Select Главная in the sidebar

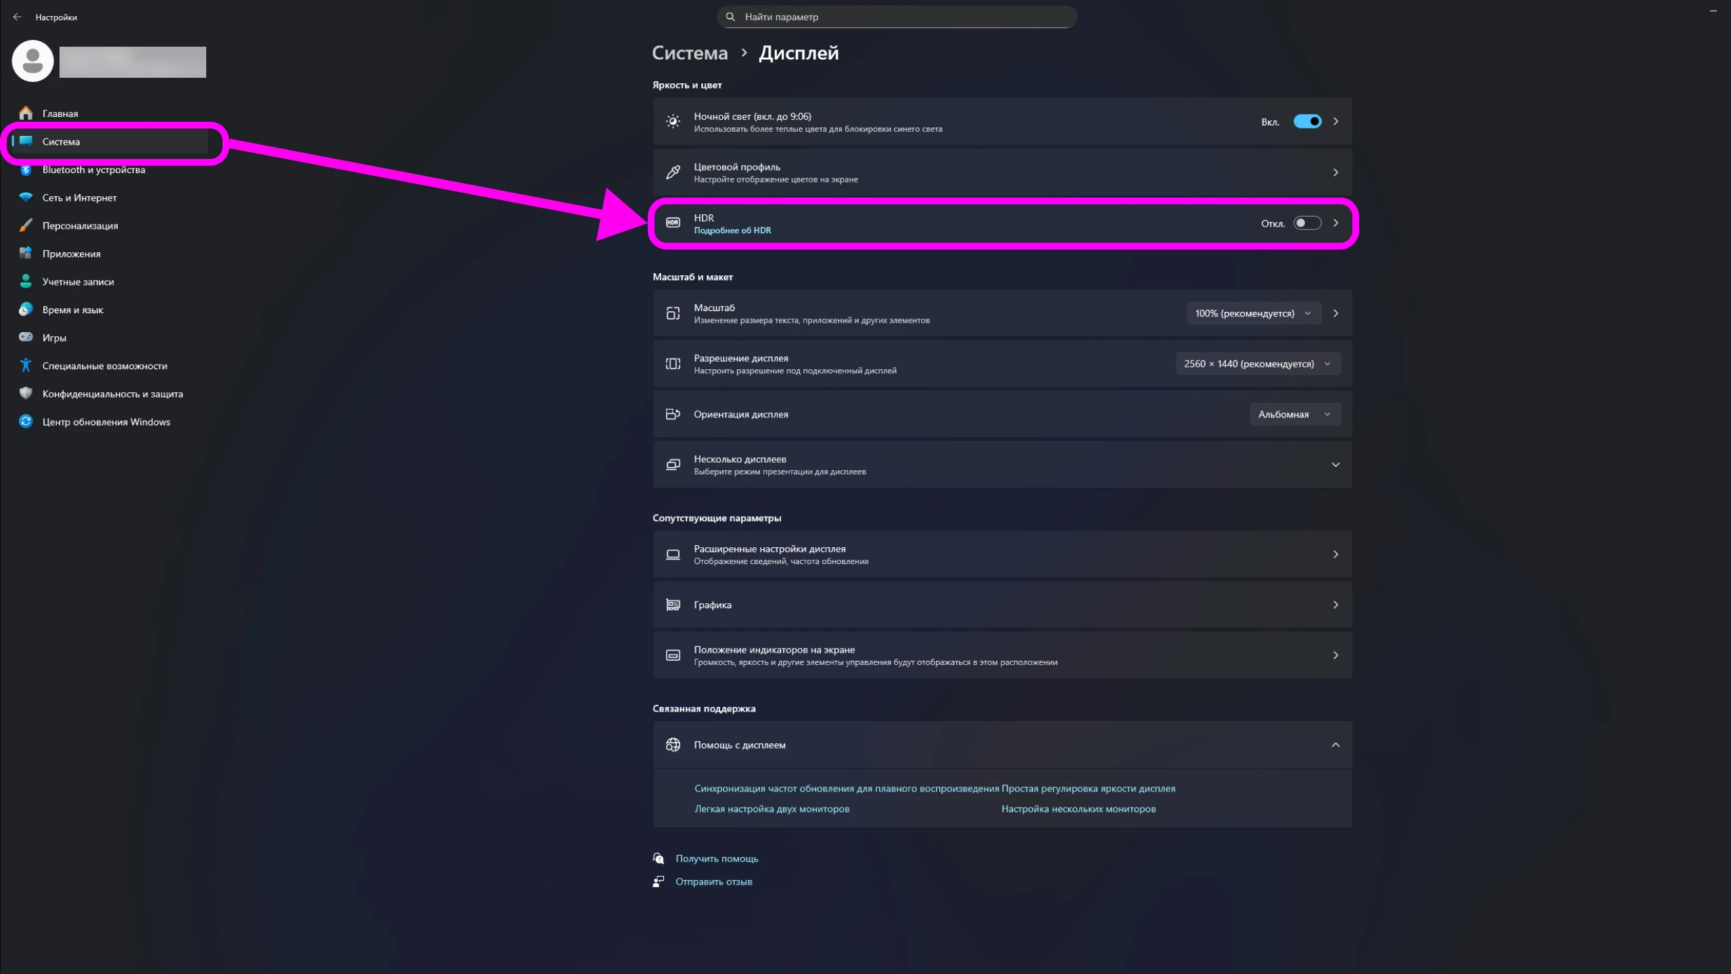coord(60,114)
